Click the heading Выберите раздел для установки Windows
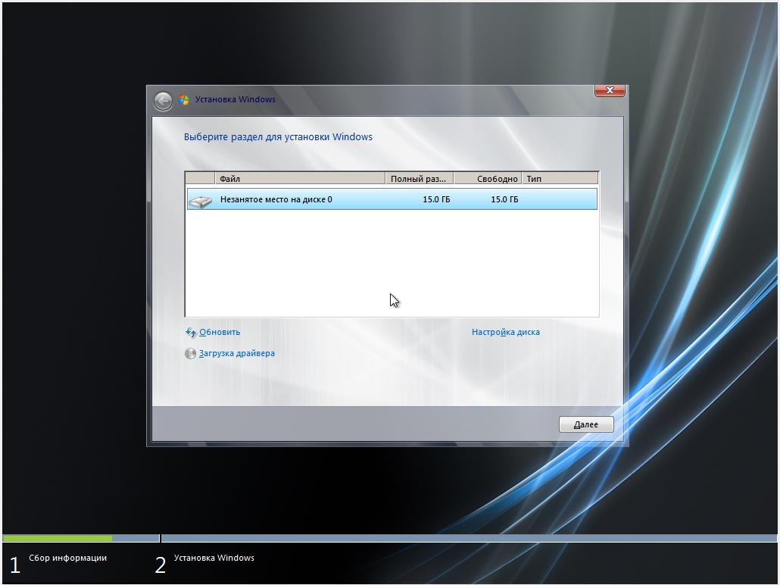Viewport: 780px width, 585px height. coord(278,137)
